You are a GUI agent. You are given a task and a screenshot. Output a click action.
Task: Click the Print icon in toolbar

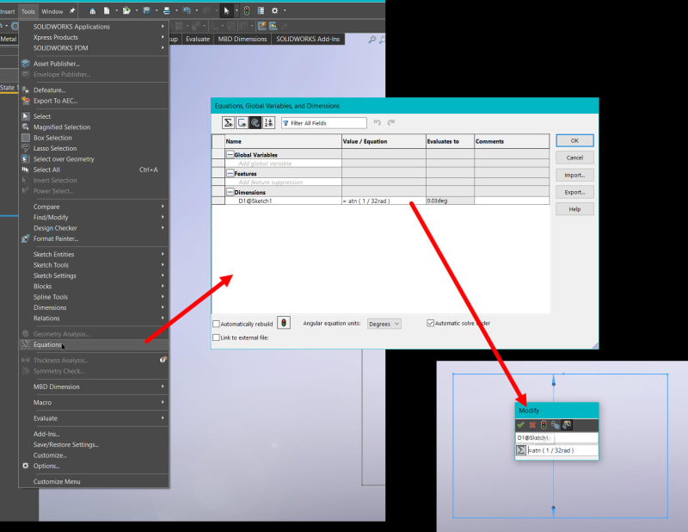pos(167,10)
